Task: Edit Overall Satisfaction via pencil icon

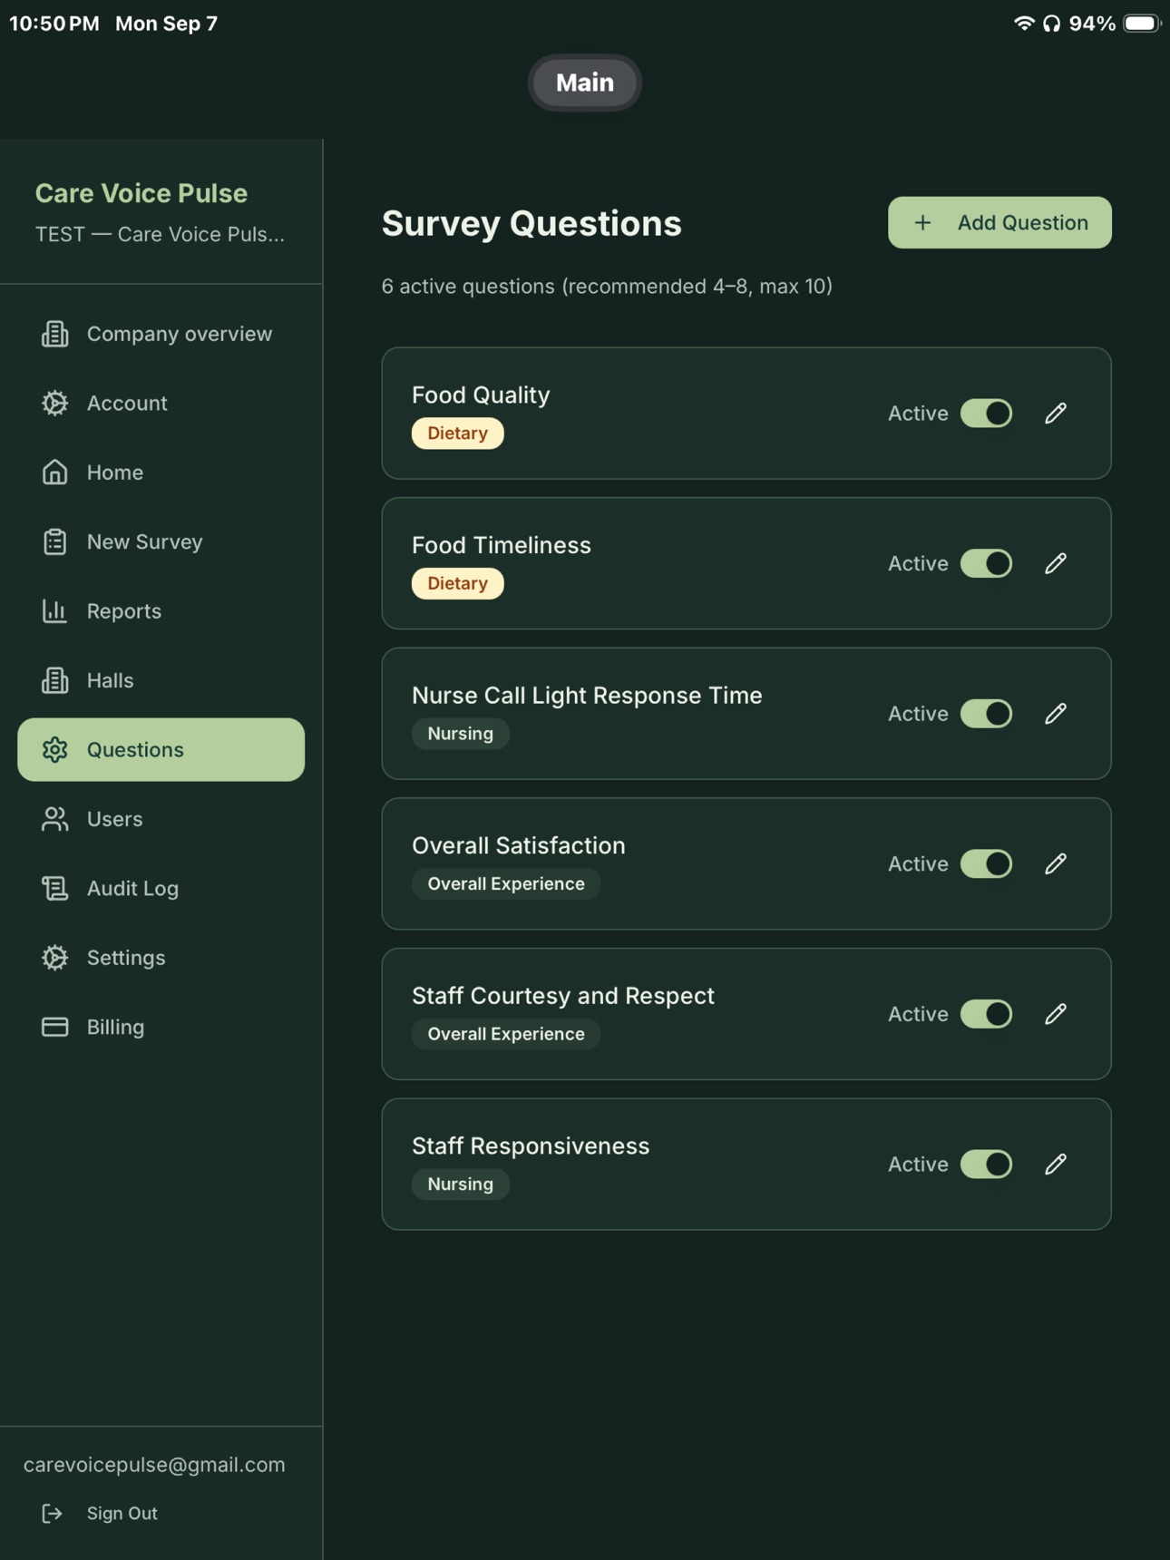Action: coord(1055,863)
